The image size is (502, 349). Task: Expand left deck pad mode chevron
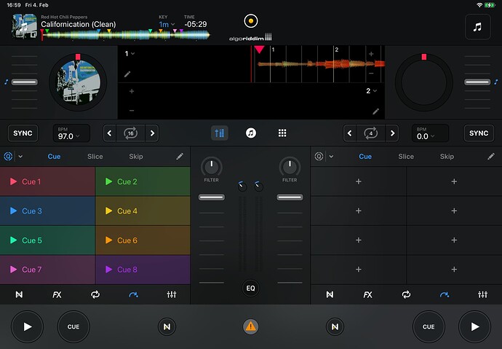coord(20,157)
